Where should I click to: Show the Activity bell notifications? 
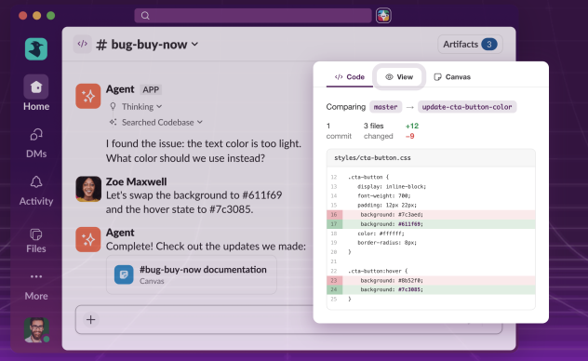[x=36, y=191]
